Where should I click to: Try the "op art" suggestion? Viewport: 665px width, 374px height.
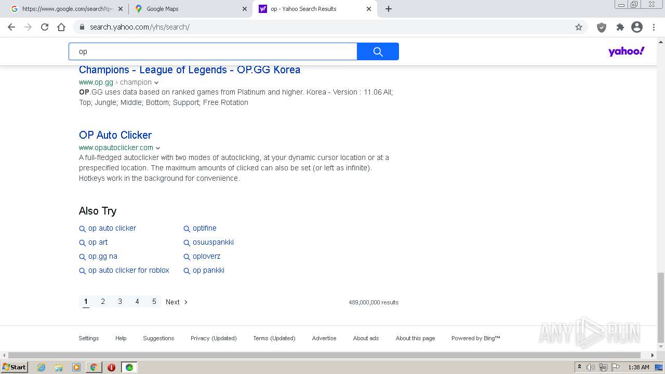(x=98, y=242)
